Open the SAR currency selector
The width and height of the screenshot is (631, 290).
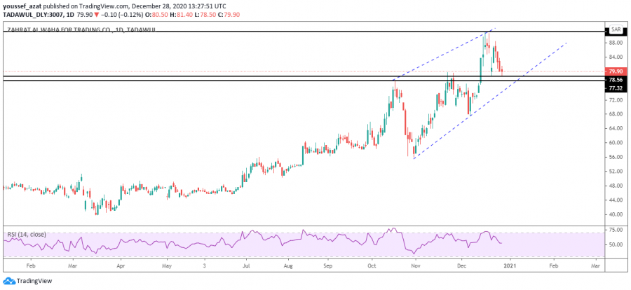point(616,29)
